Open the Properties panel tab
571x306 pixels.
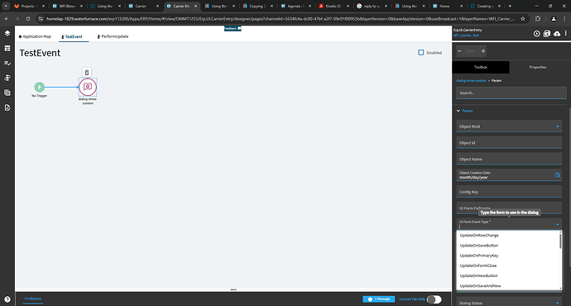(x=538, y=67)
